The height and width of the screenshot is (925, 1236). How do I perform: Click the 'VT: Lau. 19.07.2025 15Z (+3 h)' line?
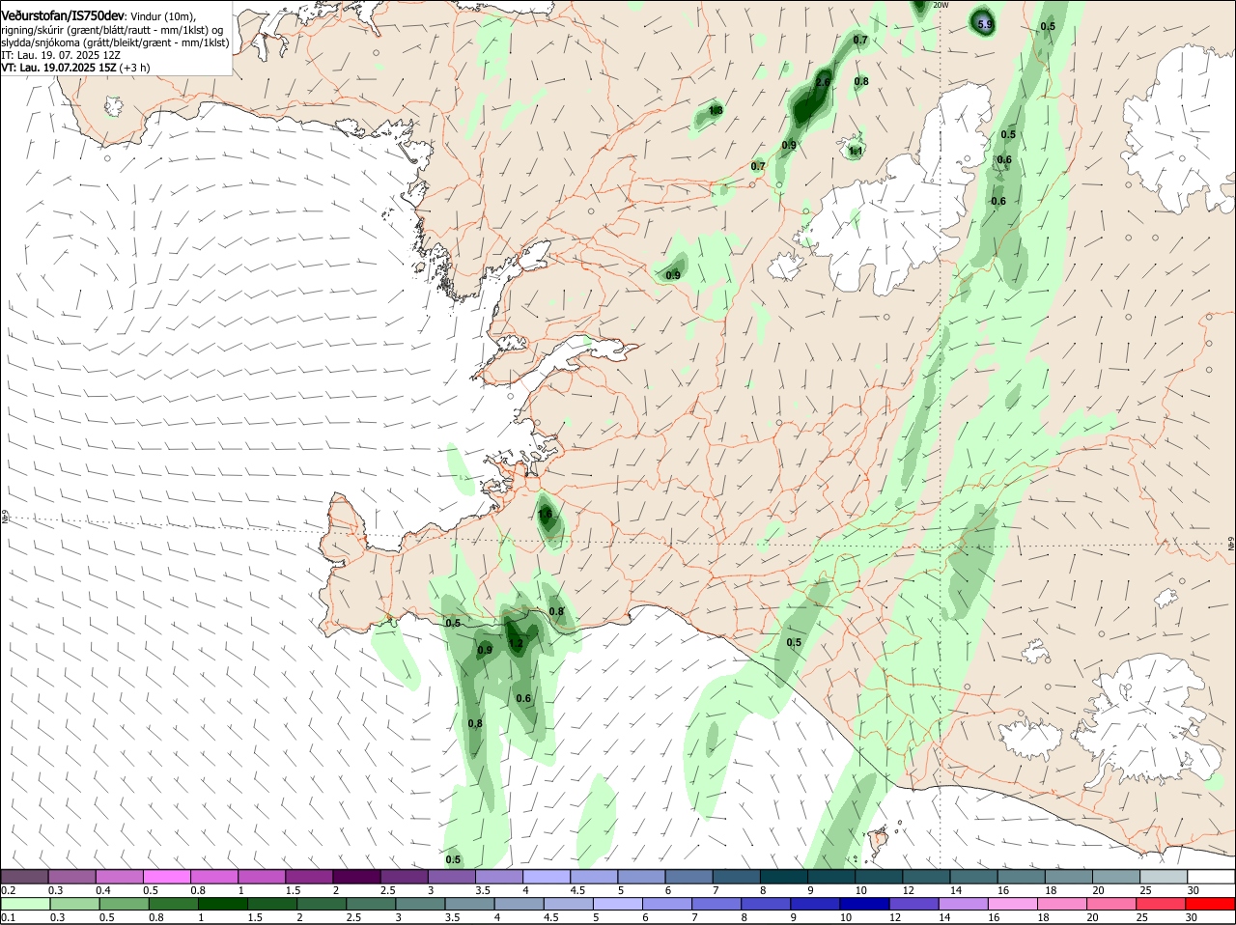[x=75, y=68]
